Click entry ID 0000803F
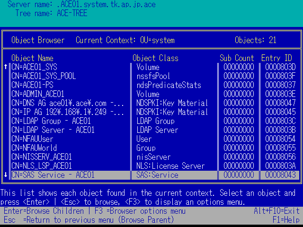This screenshot has width=303, height=227. tap(280, 76)
